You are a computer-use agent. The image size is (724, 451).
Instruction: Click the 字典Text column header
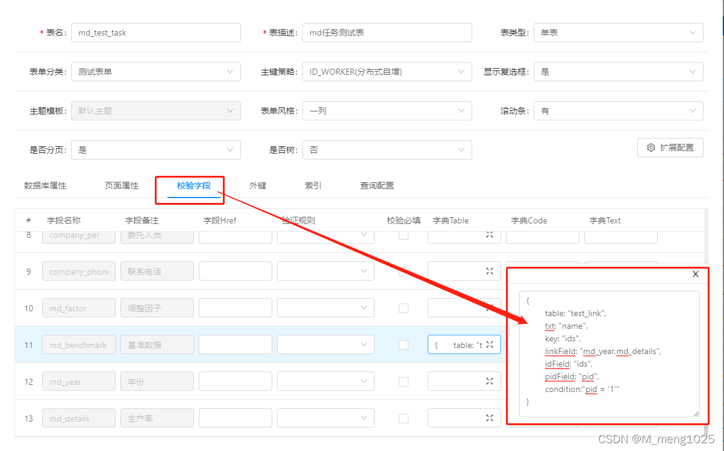point(605,220)
